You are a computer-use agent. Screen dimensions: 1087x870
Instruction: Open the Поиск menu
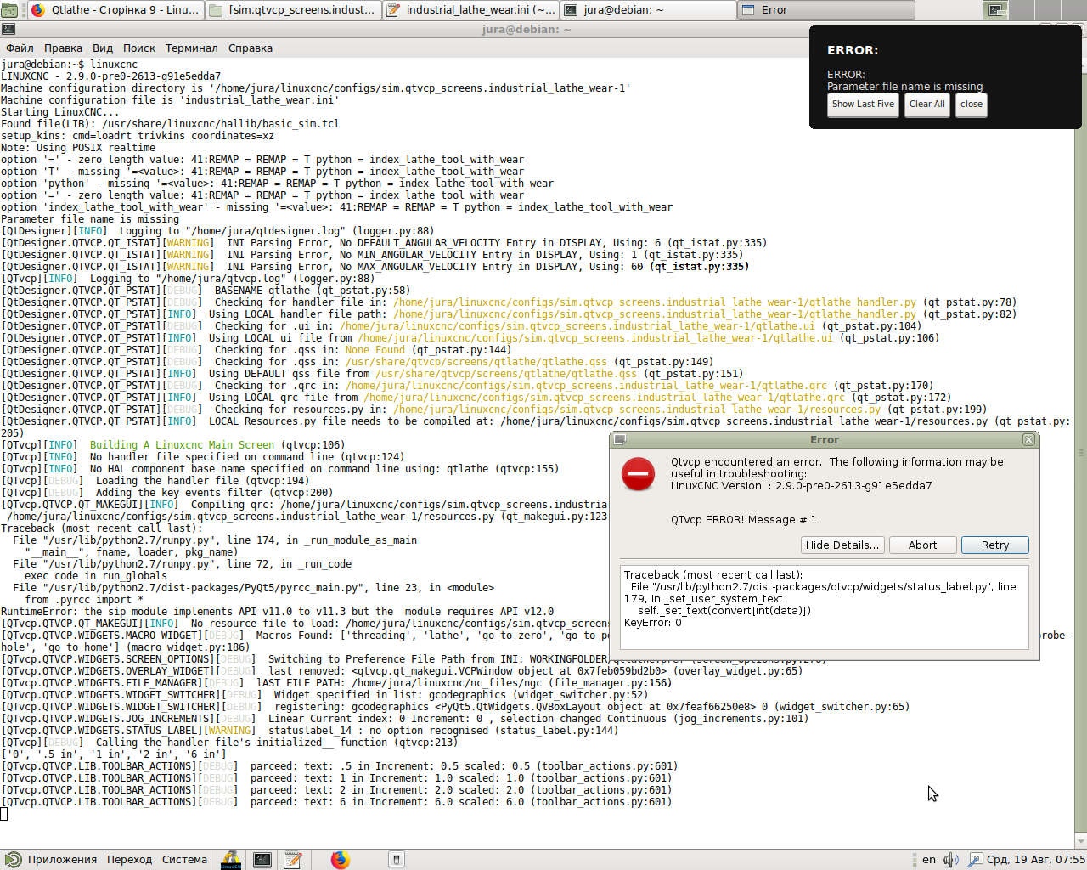pos(139,48)
